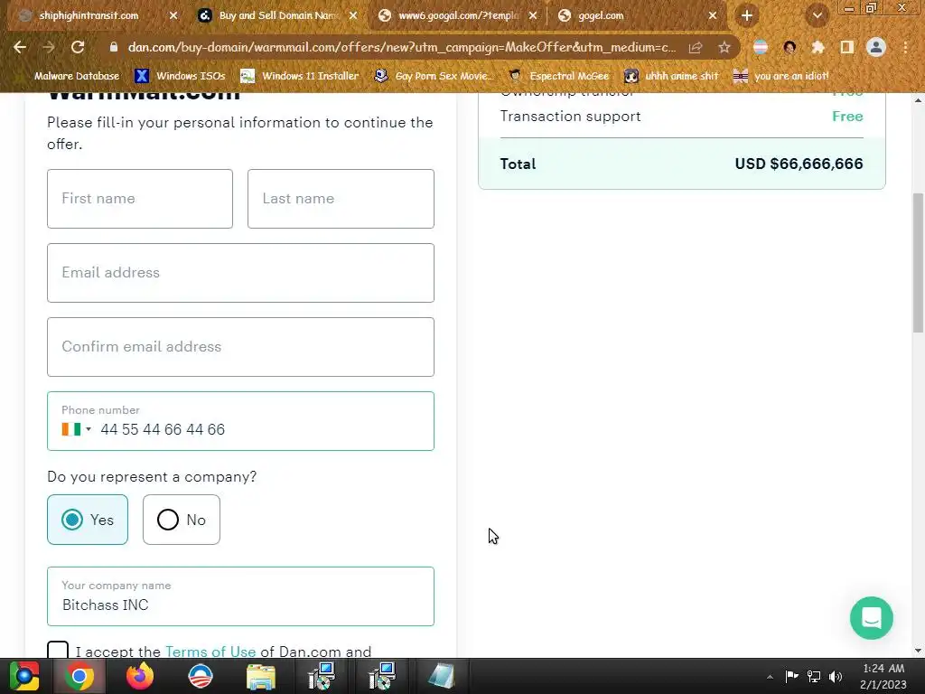Edit the company name Bitchass INC field
This screenshot has width=925, height=694.
[x=240, y=596]
